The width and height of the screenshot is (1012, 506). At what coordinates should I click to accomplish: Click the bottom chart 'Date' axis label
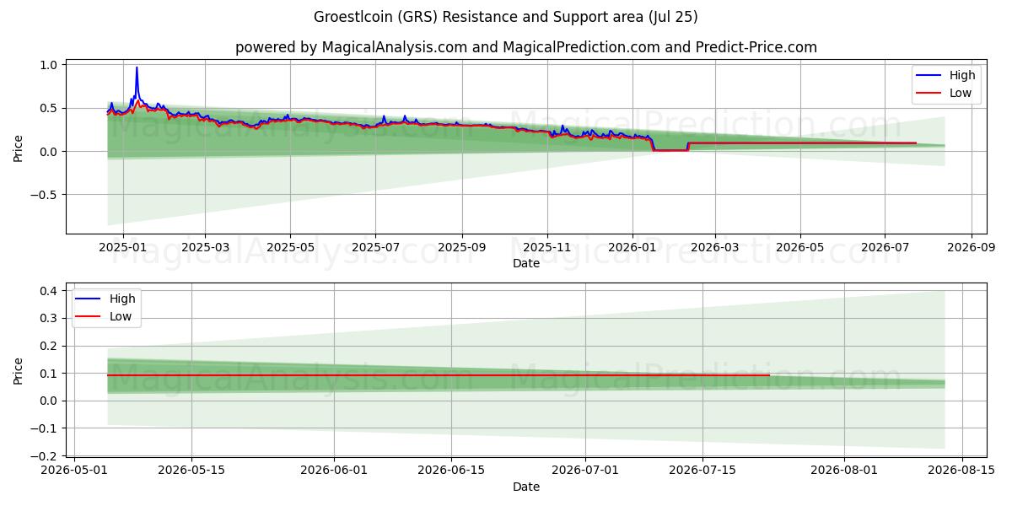[x=526, y=487]
